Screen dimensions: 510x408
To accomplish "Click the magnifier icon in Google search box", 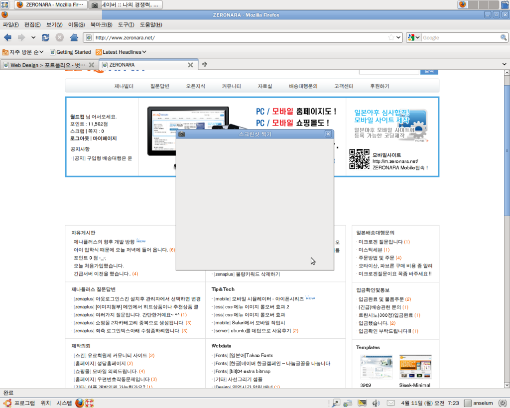I will [x=503, y=37].
